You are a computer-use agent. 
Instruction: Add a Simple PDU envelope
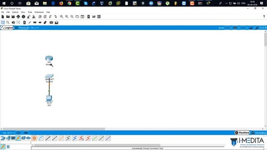51,22
